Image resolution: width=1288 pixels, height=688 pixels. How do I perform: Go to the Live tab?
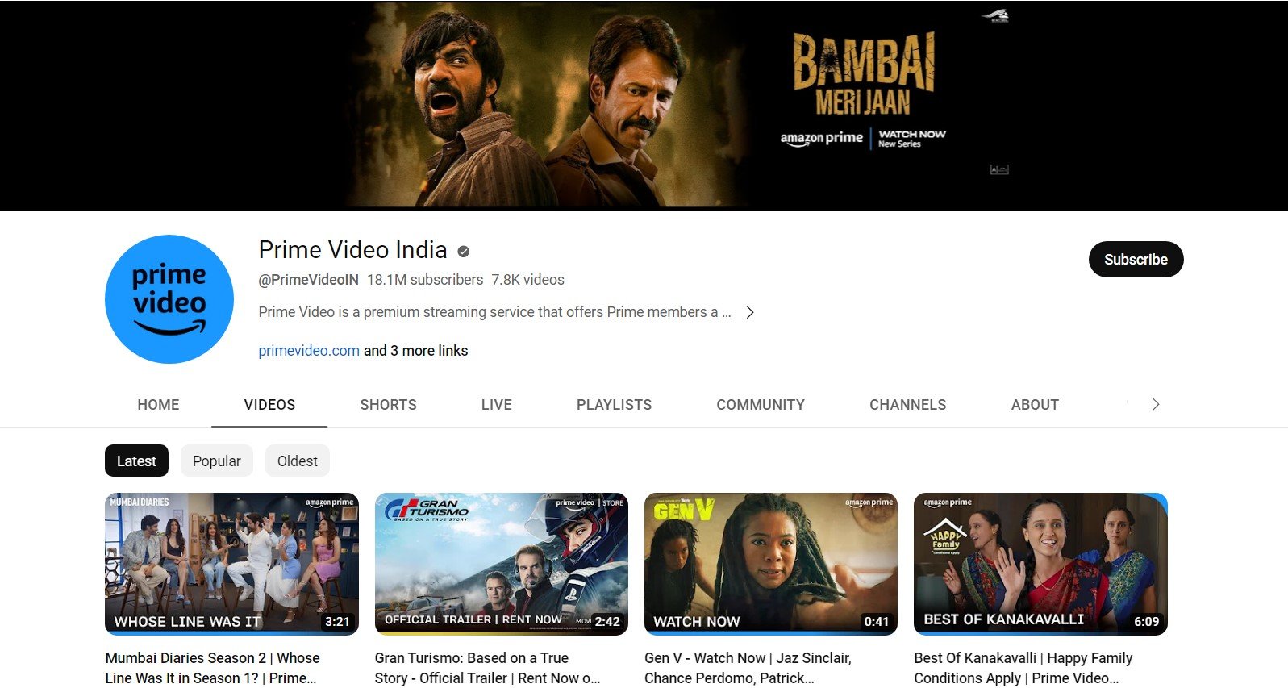pos(497,405)
